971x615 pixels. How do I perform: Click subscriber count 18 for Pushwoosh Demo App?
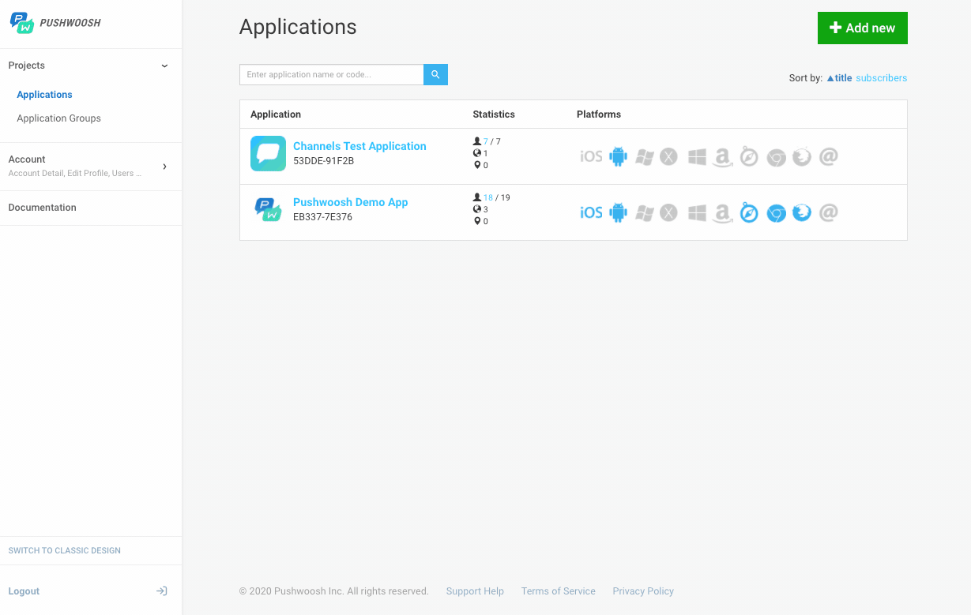[x=488, y=198]
